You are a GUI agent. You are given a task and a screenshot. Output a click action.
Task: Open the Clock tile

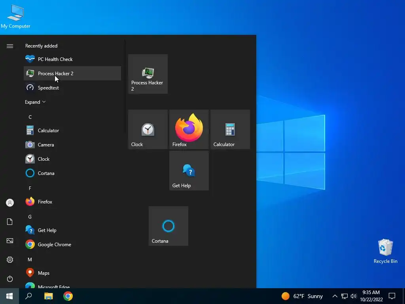click(x=148, y=129)
